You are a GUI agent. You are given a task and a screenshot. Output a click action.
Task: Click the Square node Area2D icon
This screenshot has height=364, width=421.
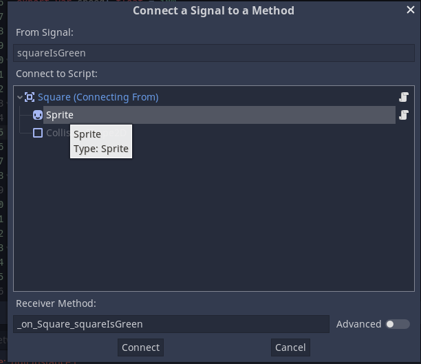click(30, 97)
